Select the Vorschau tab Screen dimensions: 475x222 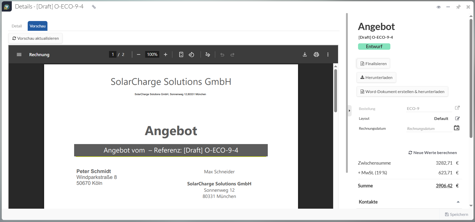[x=37, y=26]
